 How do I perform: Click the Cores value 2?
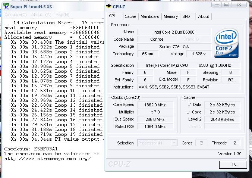pos(201,143)
